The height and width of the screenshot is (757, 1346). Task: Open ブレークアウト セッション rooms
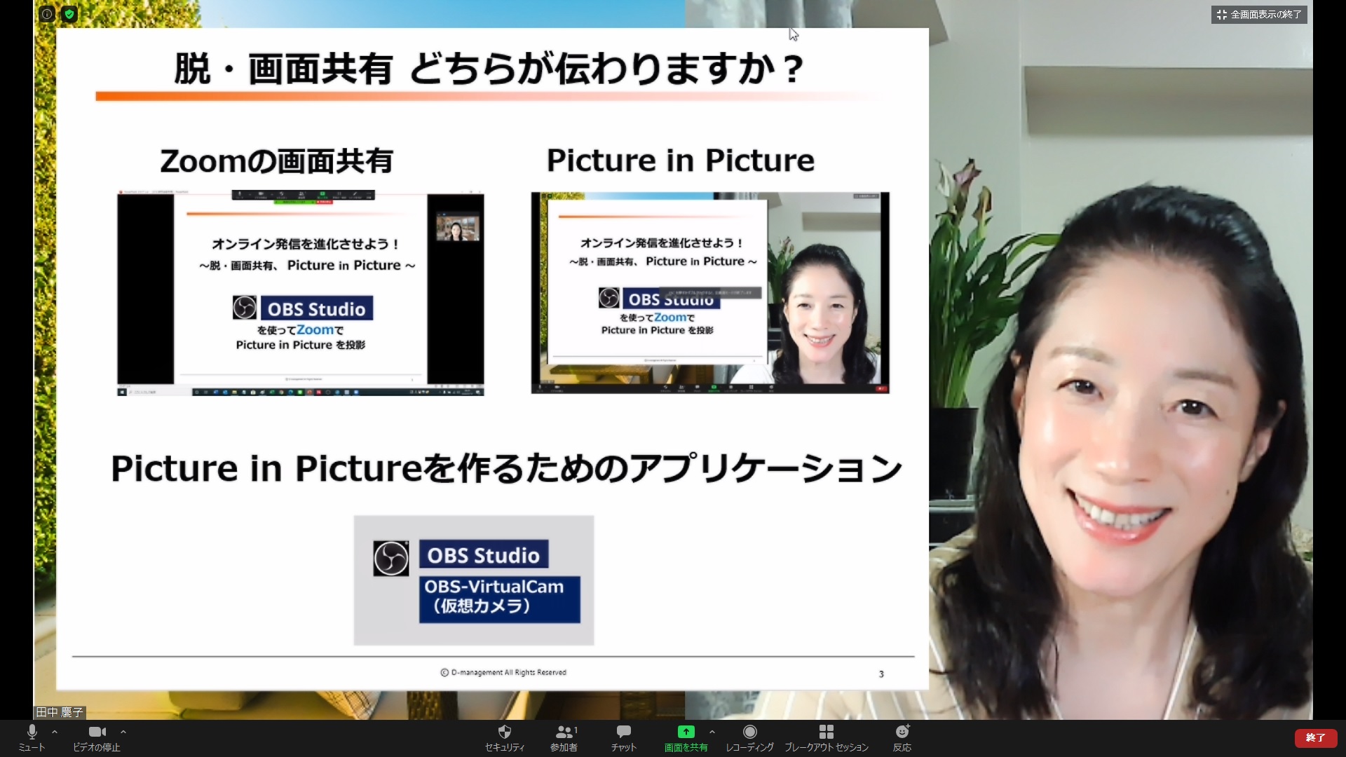827,739
